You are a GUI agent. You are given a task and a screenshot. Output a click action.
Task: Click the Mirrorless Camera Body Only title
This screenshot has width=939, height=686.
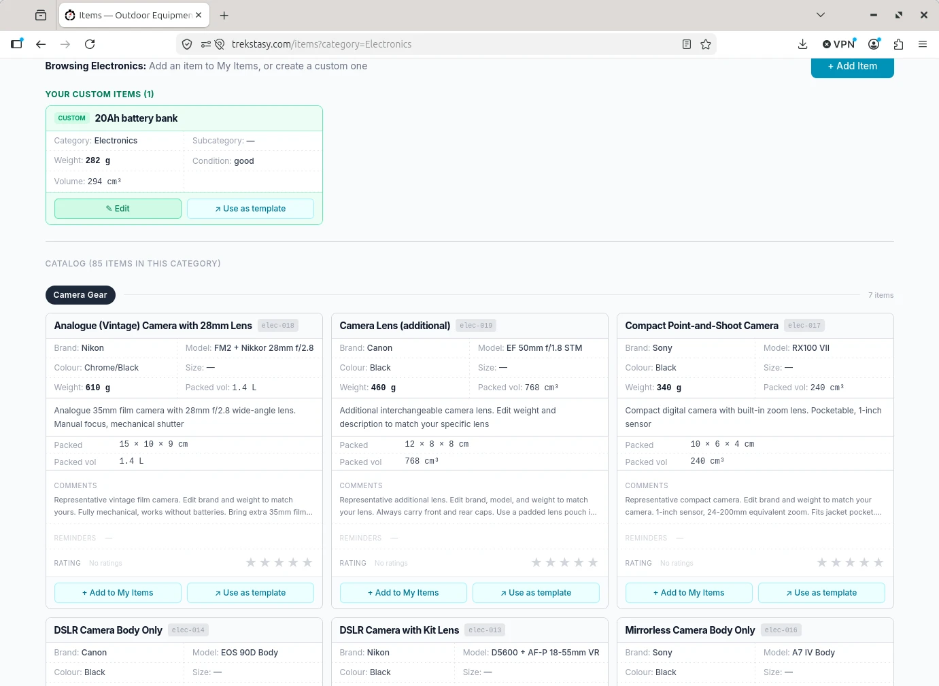coord(690,630)
